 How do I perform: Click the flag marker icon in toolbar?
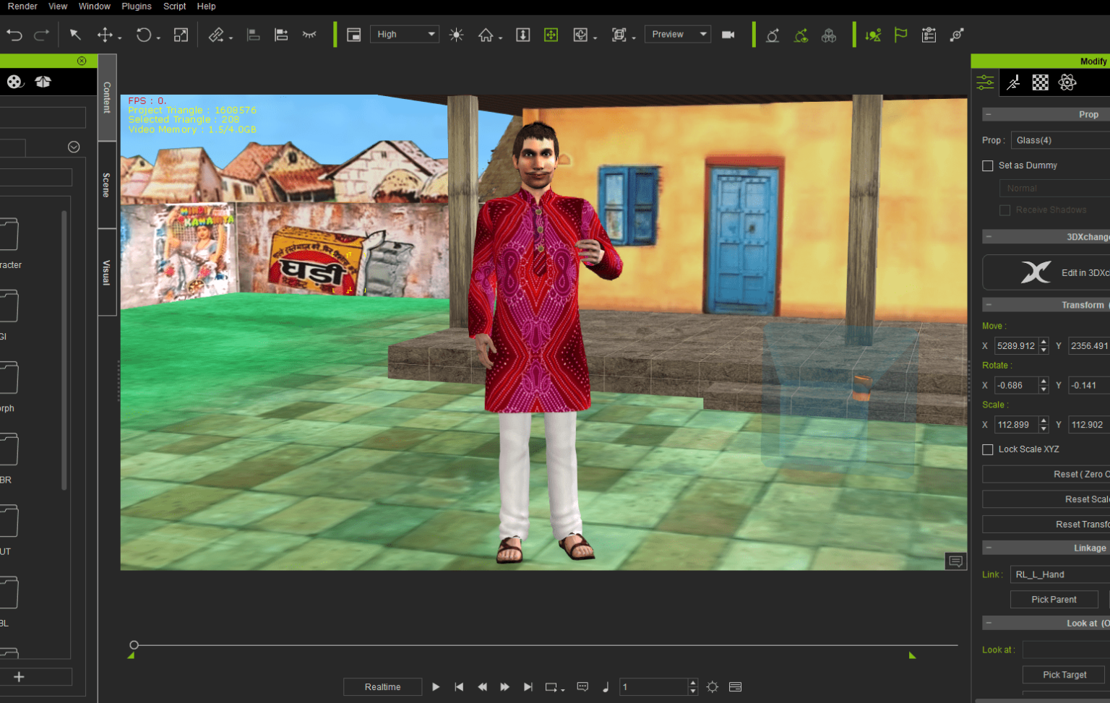point(900,34)
